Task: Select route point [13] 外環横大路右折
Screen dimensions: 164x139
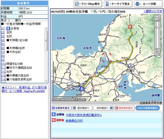Action: [x=4, y=75]
